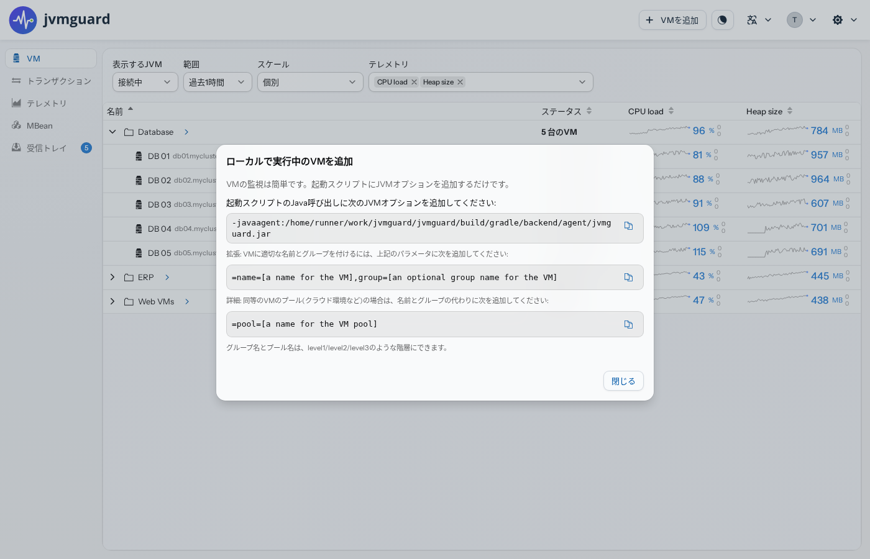Open ERP group details arrow
The height and width of the screenshot is (559, 870).
click(x=167, y=278)
